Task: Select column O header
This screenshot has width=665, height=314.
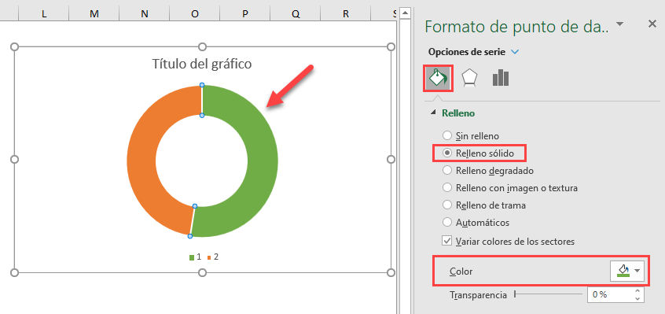Action: click(195, 13)
